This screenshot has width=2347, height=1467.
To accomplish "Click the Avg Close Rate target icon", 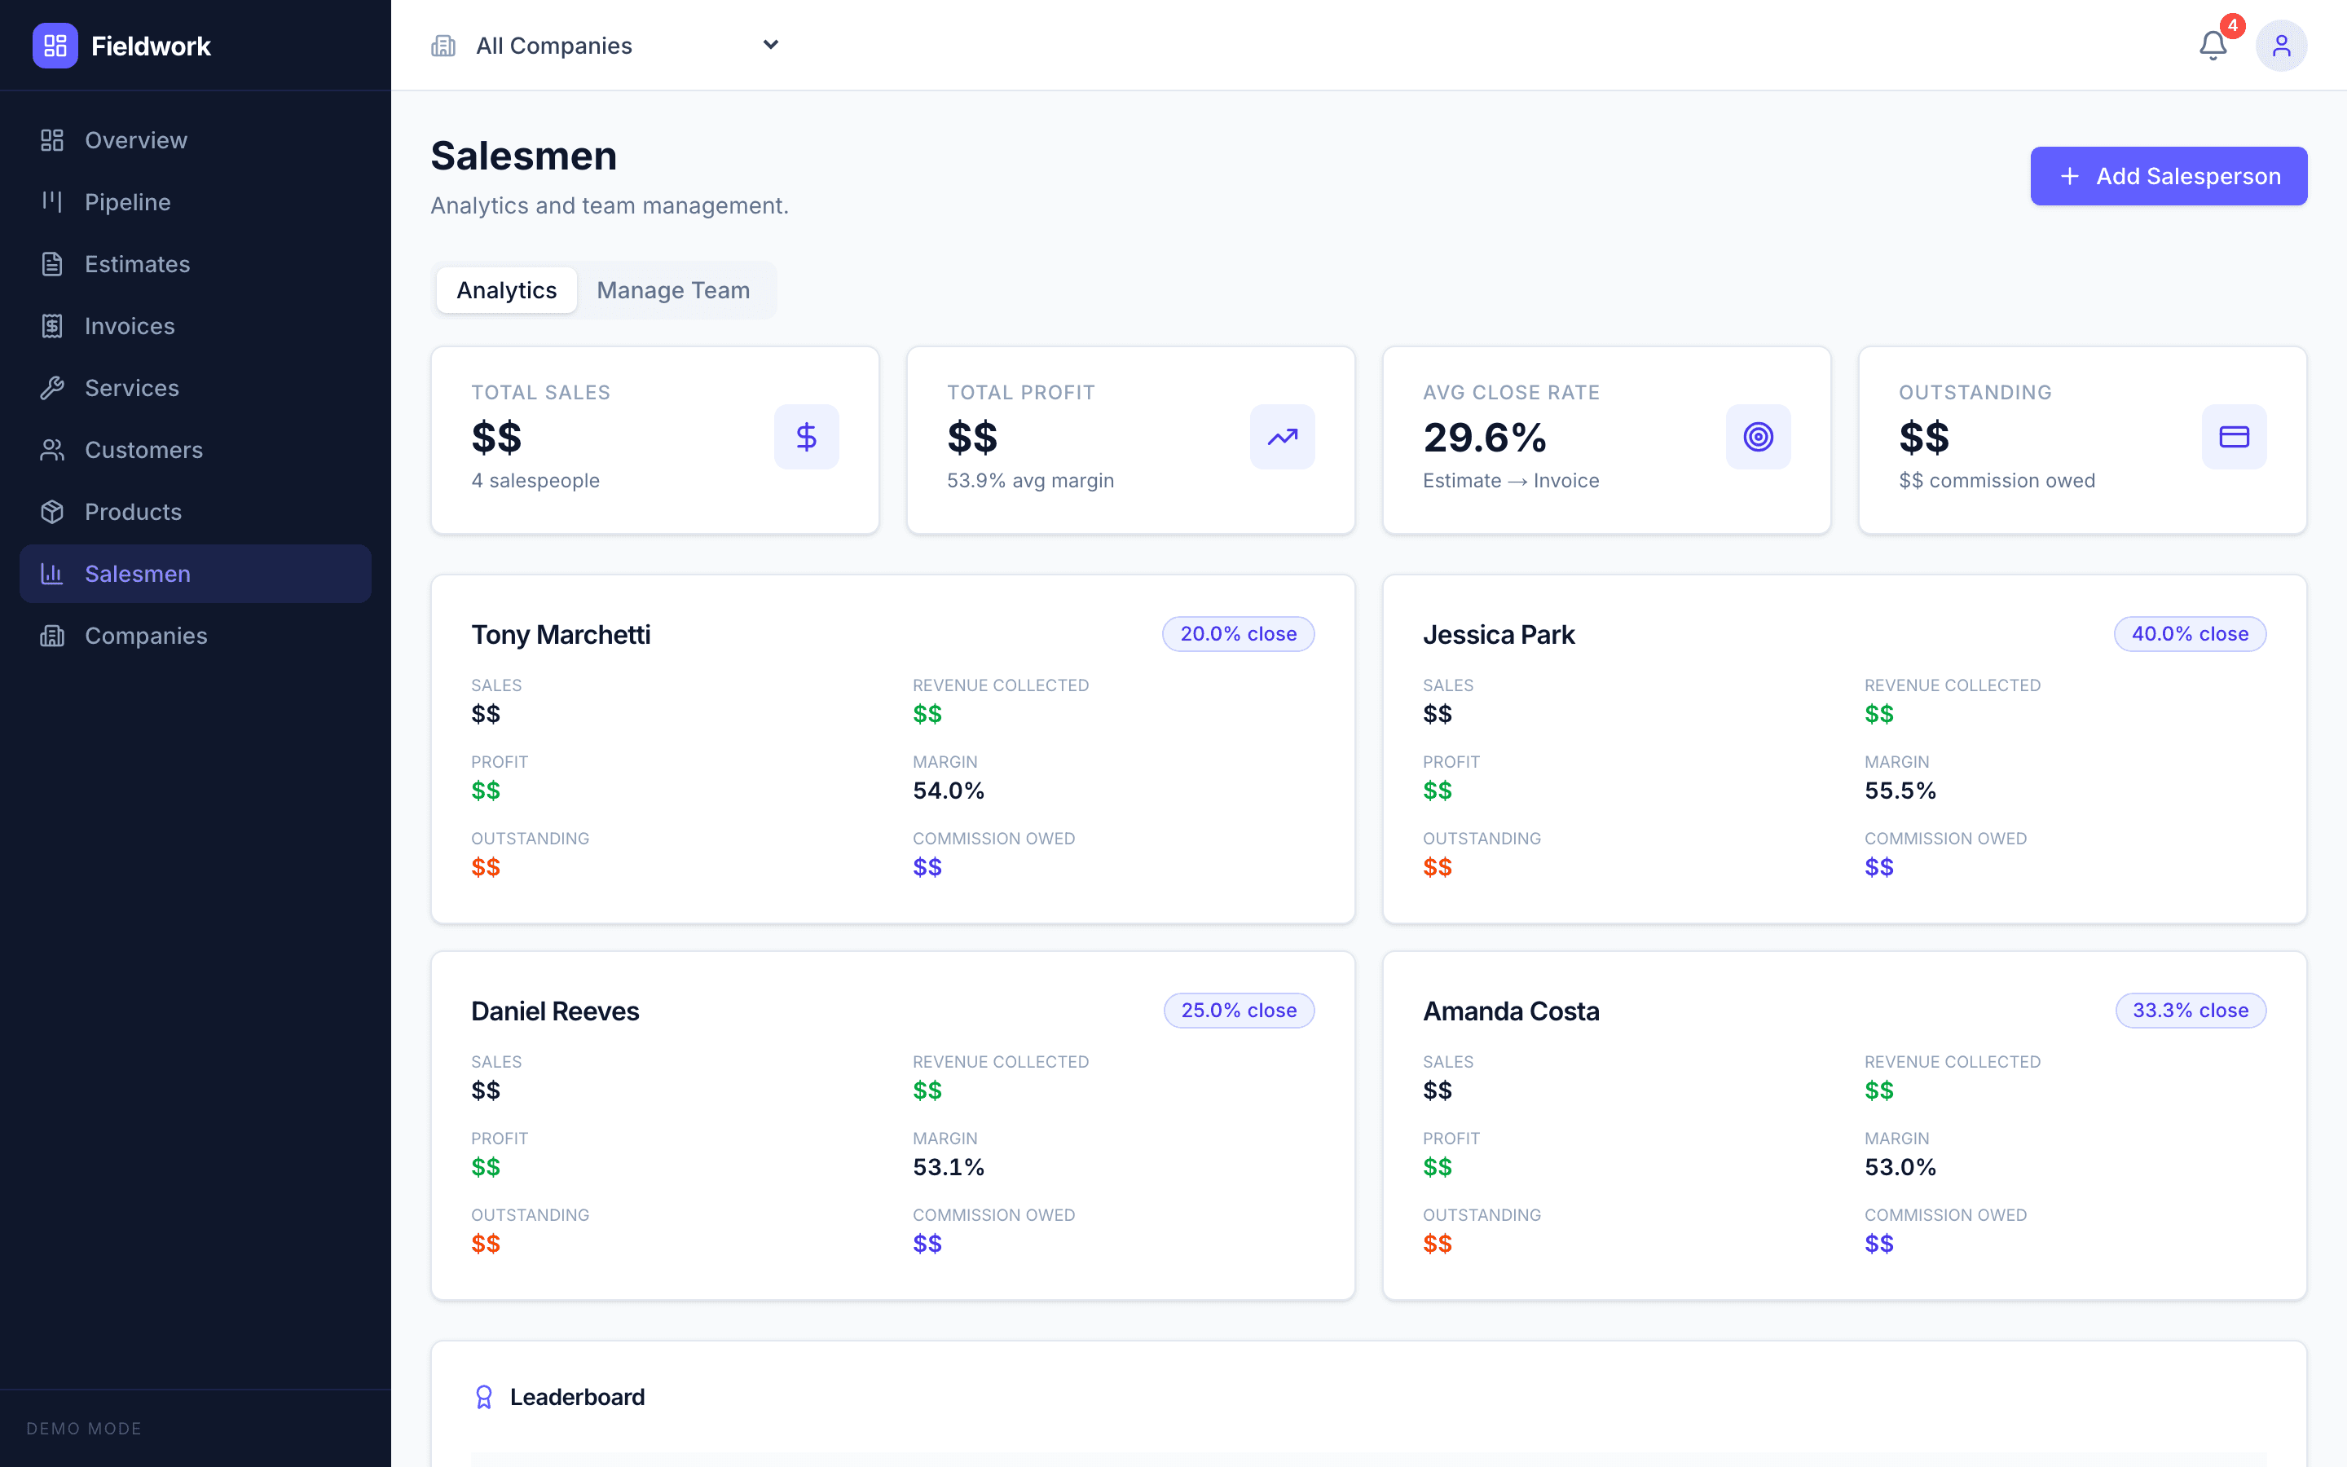I will (x=1759, y=437).
